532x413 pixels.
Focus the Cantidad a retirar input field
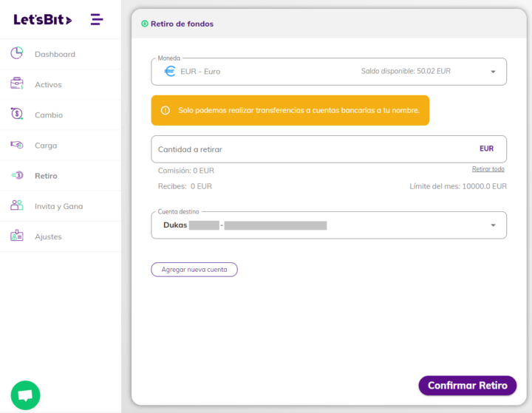(329, 149)
